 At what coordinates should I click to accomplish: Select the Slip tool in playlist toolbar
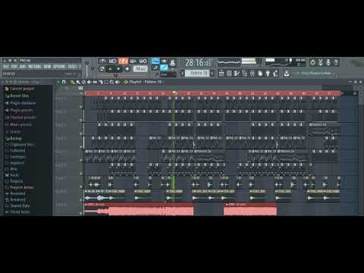(x=95, y=82)
